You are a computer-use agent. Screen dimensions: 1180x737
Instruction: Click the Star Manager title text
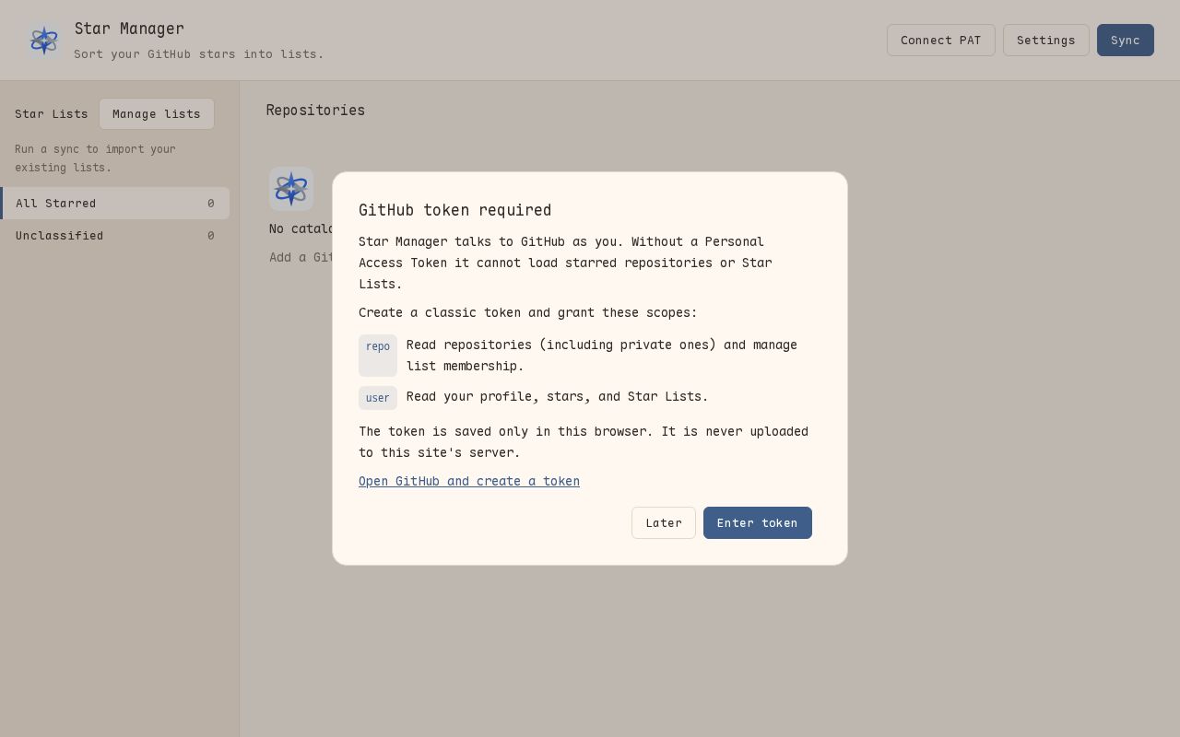click(x=129, y=29)
